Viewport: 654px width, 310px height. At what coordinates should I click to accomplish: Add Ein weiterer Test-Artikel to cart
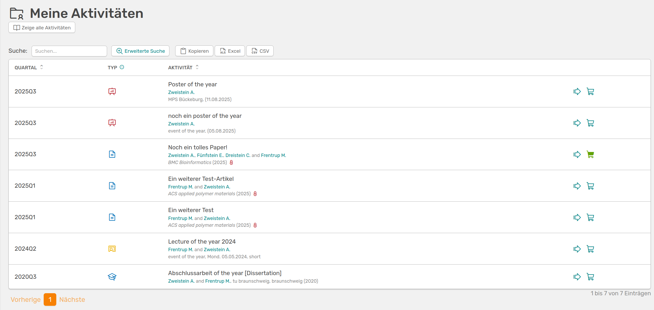[590, 186]
